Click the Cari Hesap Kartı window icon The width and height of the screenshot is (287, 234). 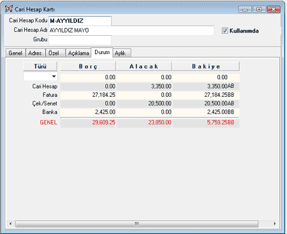9,9
